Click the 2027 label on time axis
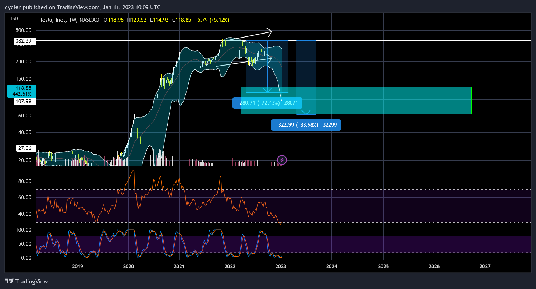This screenshot has width=536, height=289. 485,266
